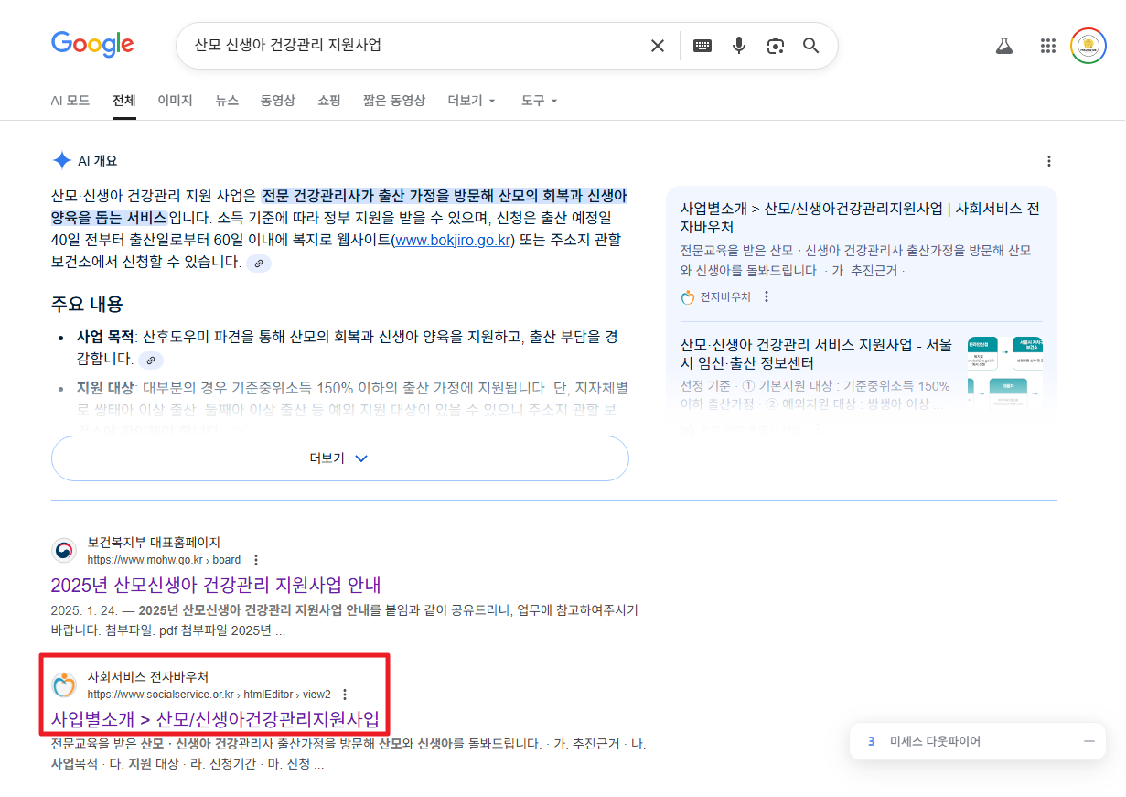Run the search with the magnifier icon
1126x797 pixels.
click(810, 45)
